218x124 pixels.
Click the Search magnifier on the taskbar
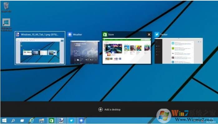click(x=13, y=120)
